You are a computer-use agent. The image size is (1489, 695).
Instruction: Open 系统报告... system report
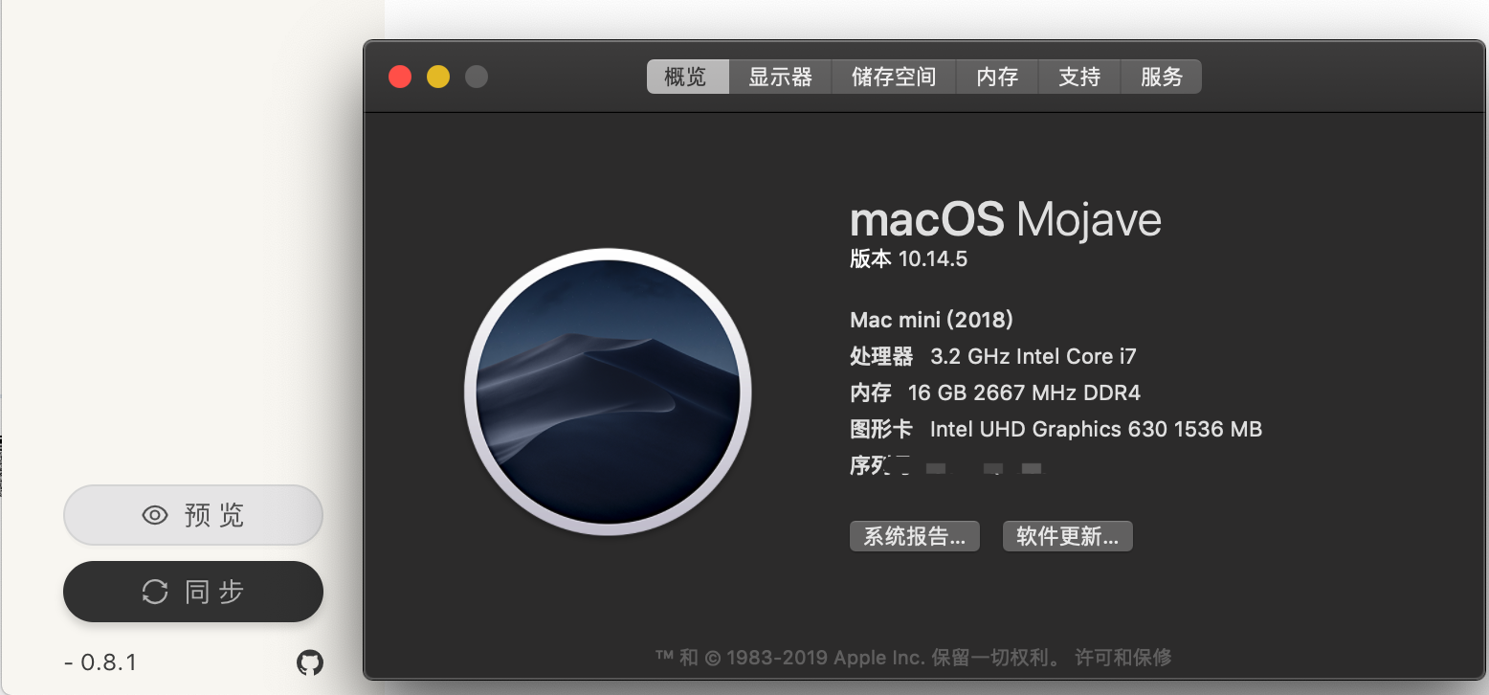(x=914, y=536)
